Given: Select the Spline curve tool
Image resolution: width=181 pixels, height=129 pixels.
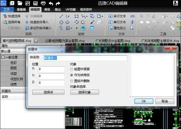Looking at the screenshot, I should coord(61,28).
